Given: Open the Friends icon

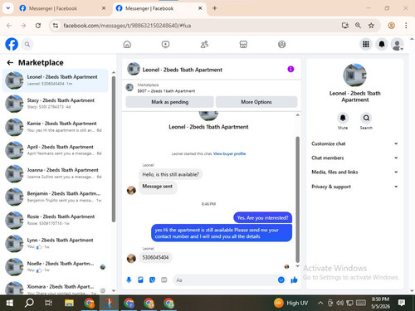Looking at the screenshot, I should pyautogui.click(x=204, y=45).
